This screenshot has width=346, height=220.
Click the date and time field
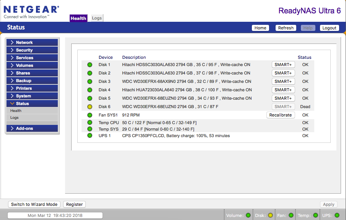[55, 215]
